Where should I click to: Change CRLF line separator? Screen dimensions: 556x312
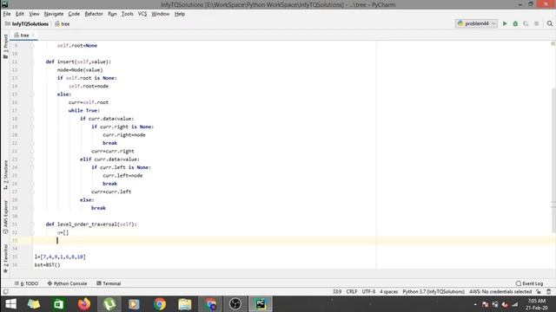point(352,292)
